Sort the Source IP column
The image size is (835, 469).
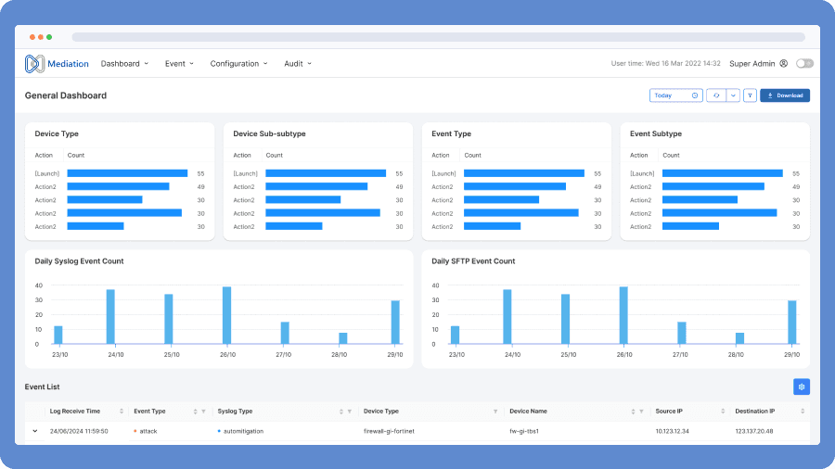point(723,411)
